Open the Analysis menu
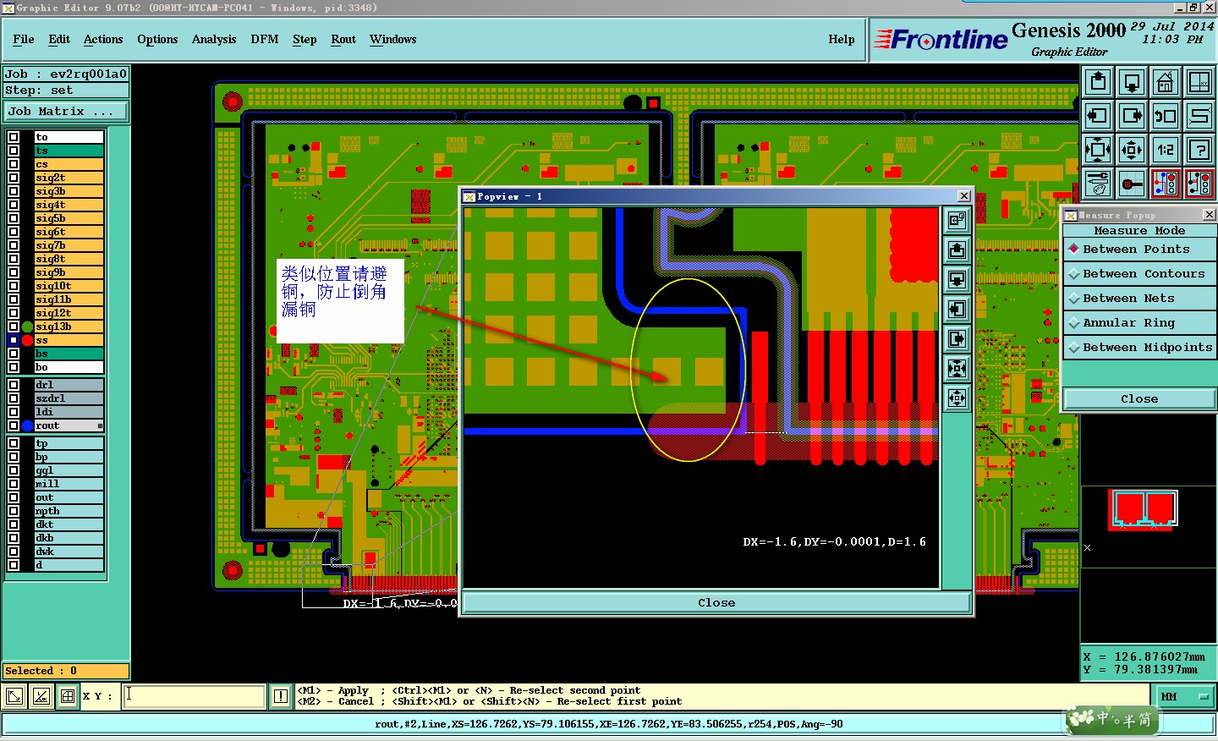Screen dimensions: 1218x741 214,39
